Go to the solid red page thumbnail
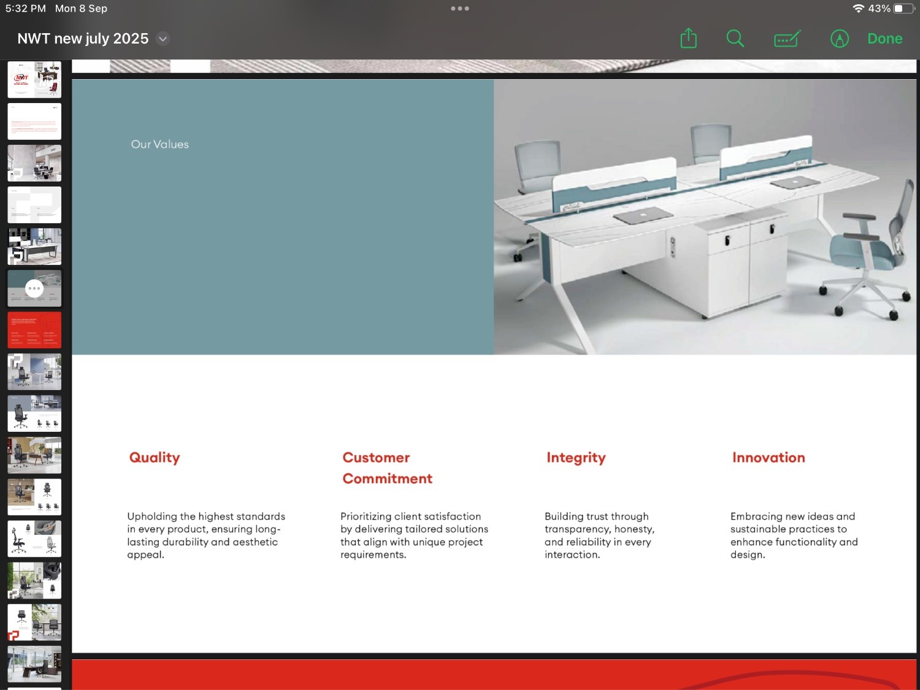Screen dimensions: 920x690 pos(34,330)
